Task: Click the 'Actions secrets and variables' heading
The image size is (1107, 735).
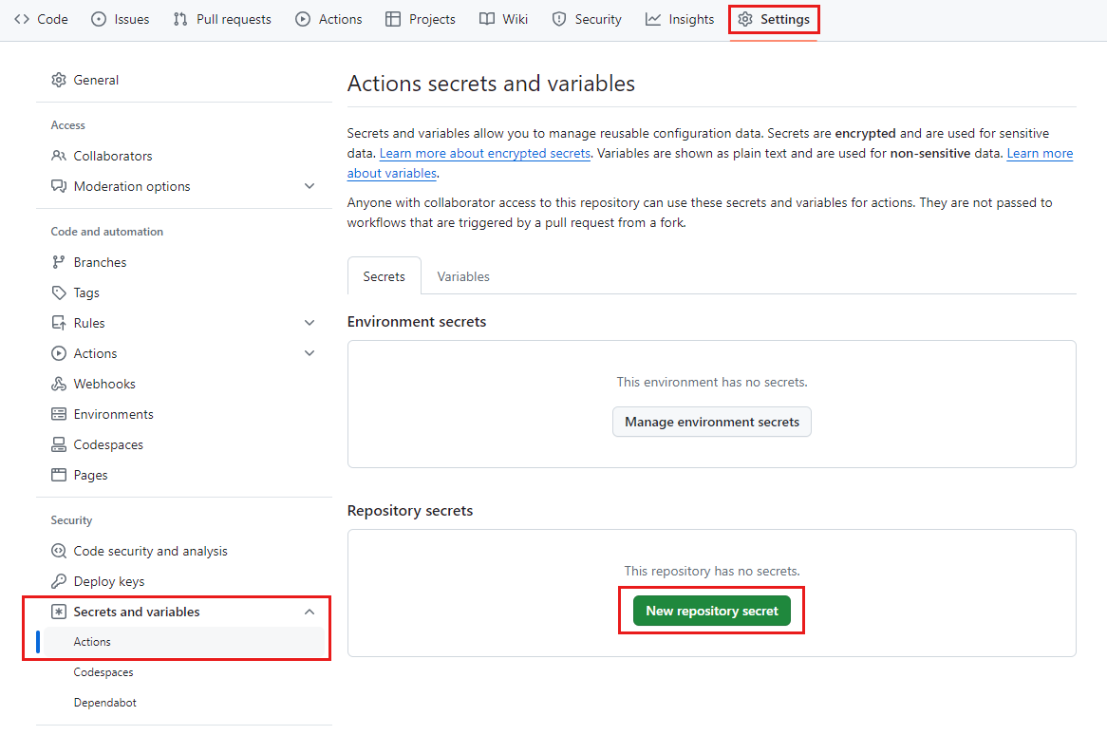Action: [491, 84]
